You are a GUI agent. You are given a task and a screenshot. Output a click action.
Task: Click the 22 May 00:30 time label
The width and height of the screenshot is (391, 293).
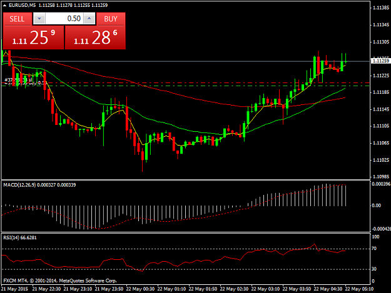pyautogui.click(x=140, y=289)
